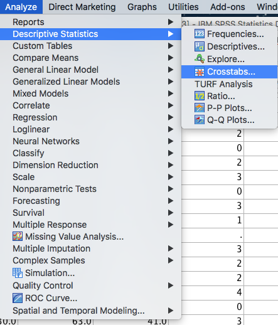
Task: Click the Ratio 1/2 icon
Action: [200, 96]
